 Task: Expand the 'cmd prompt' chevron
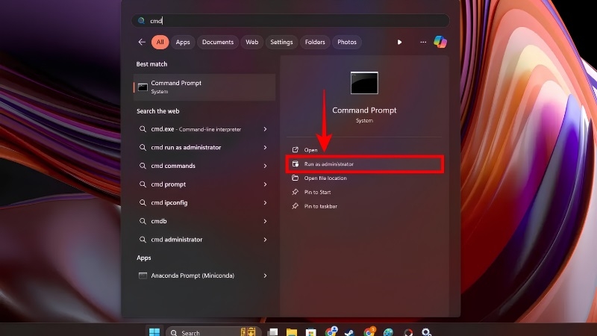pyautogui.click(x=265, y=184)
